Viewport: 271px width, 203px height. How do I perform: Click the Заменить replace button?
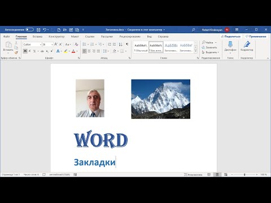[x=209, y=47]
